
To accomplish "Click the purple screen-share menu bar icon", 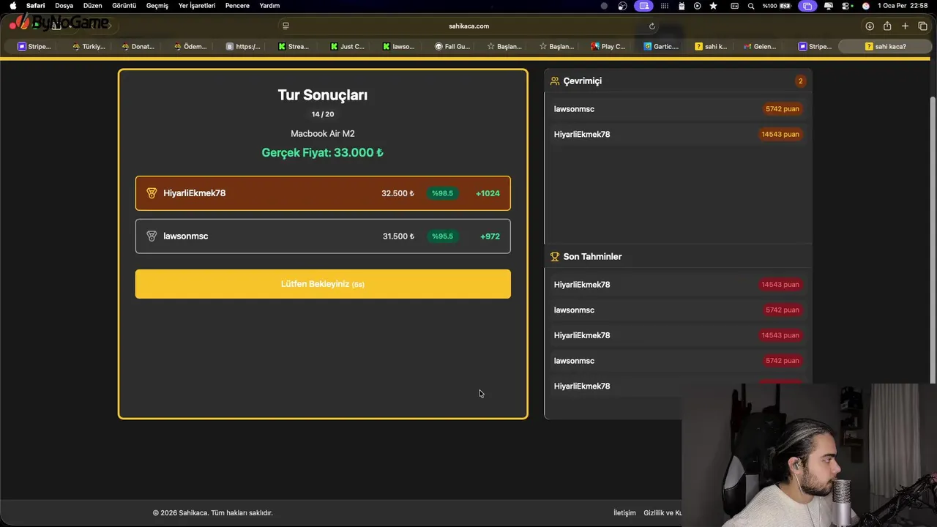I will pos(643,5).
